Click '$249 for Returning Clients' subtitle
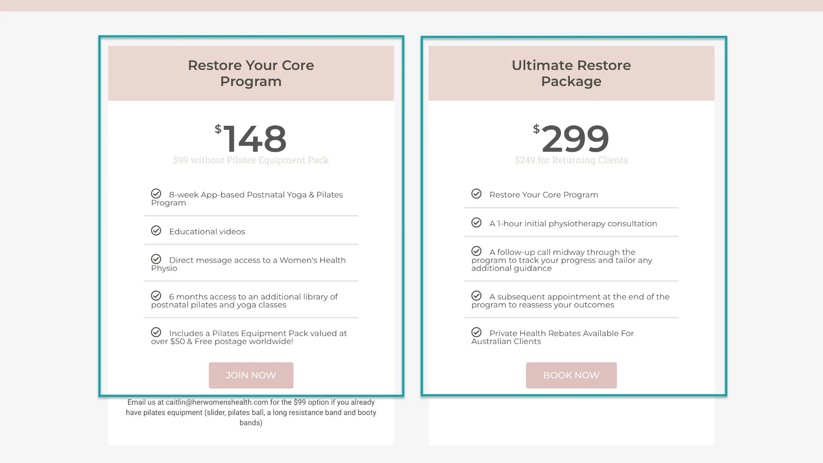 [571, 160]
